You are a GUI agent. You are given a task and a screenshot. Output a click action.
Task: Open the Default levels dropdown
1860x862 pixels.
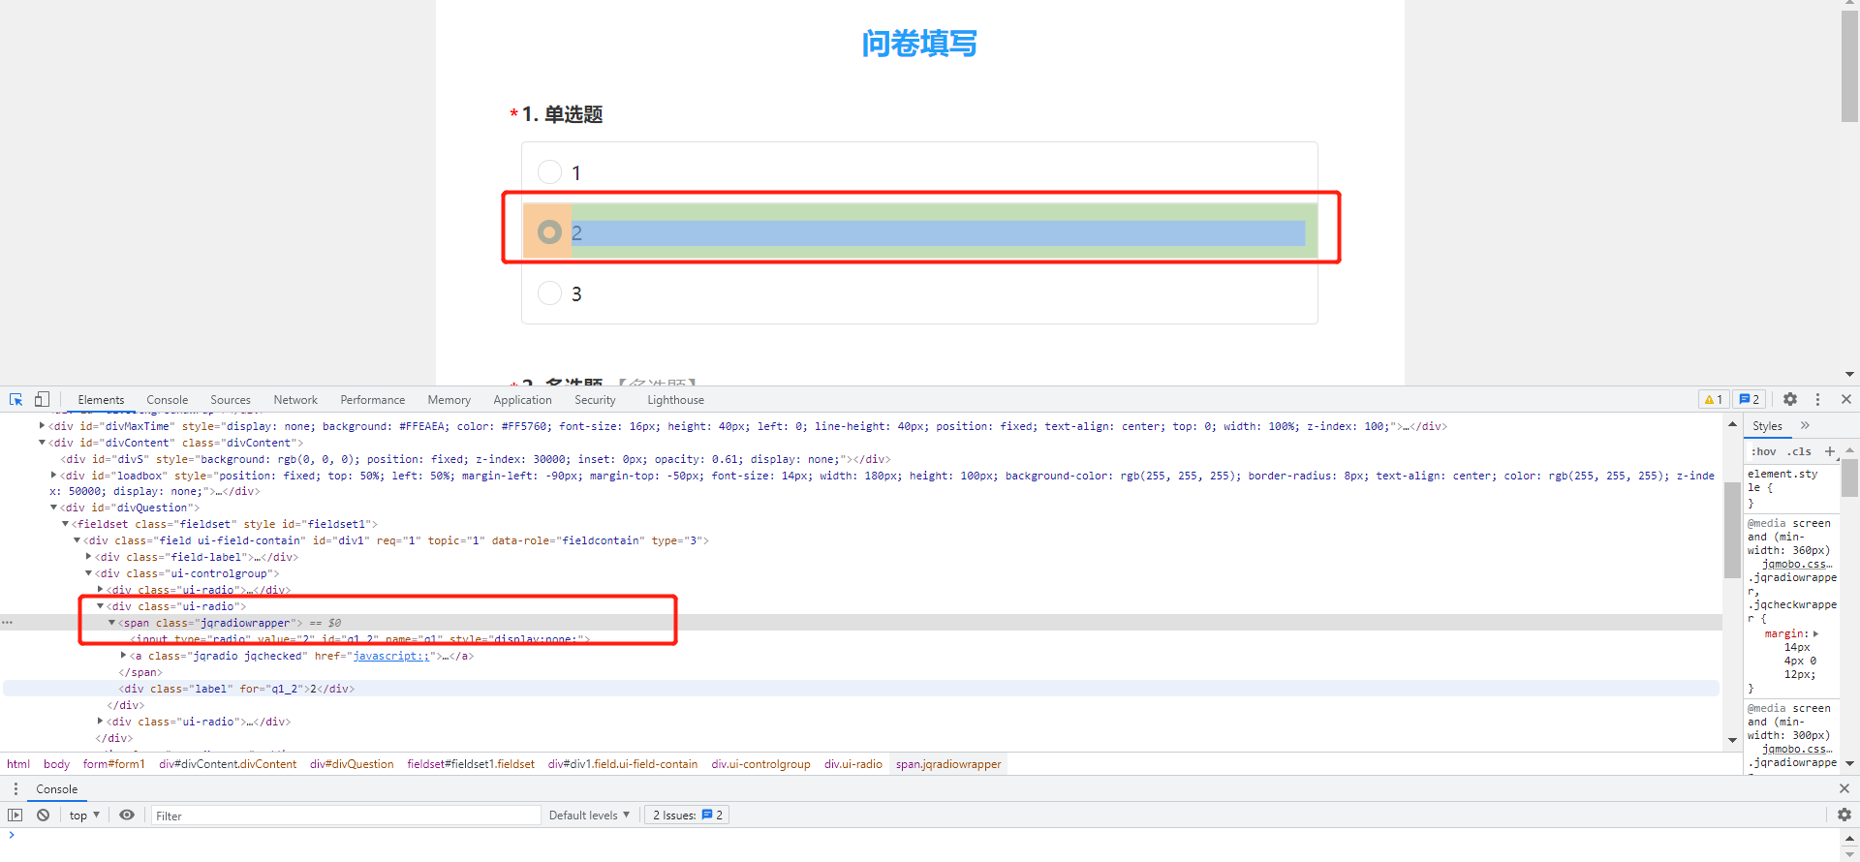click(589, 815)
